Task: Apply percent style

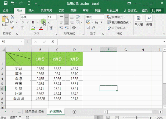Action: pyautogui.click(x=96, y=22)
